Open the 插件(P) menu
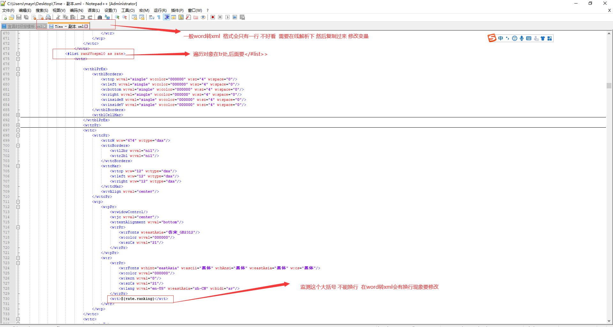613x327 pixels. tap(177, 11)
